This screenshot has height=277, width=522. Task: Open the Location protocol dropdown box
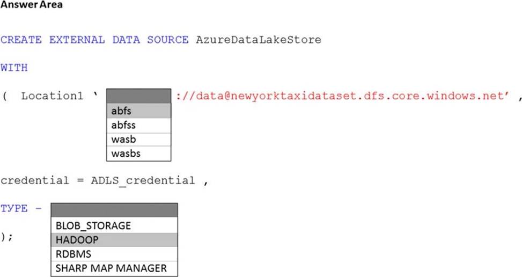pyautogui.click(x=139, y=96)
